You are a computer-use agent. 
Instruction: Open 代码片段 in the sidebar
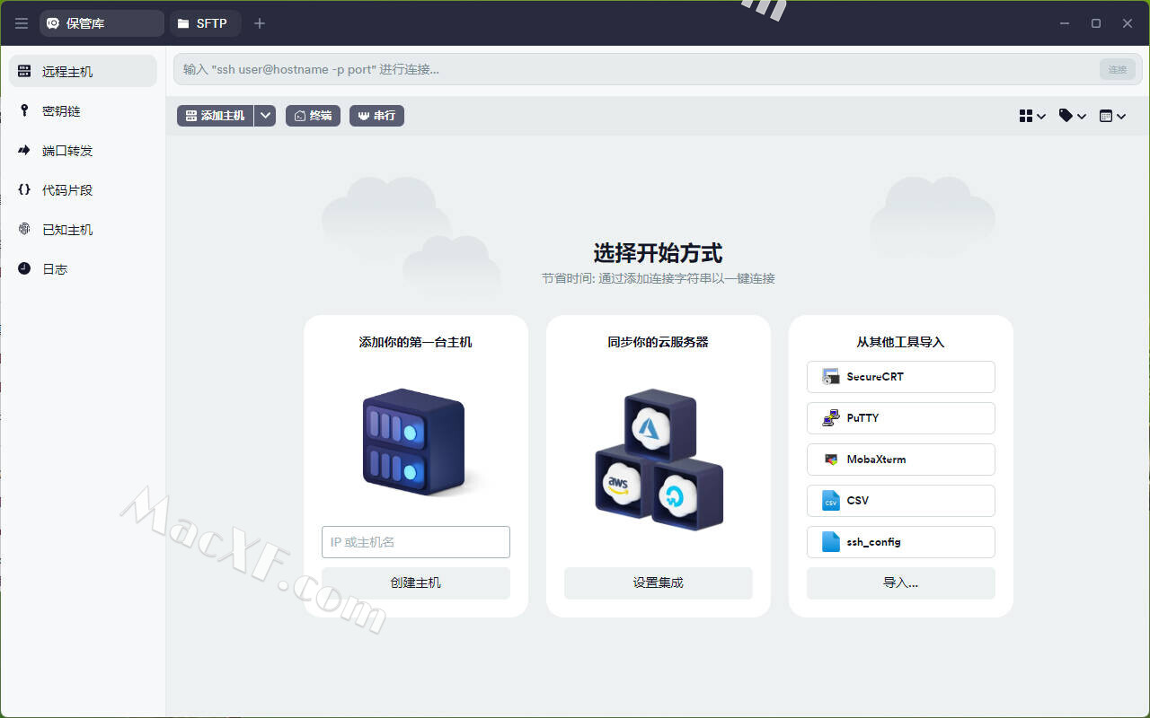click(83, 189)
